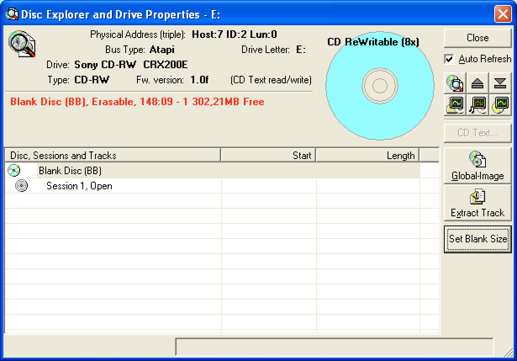Toggle the Auto Refresh checkbox
517x361 pixels.
tap(449, 59)
